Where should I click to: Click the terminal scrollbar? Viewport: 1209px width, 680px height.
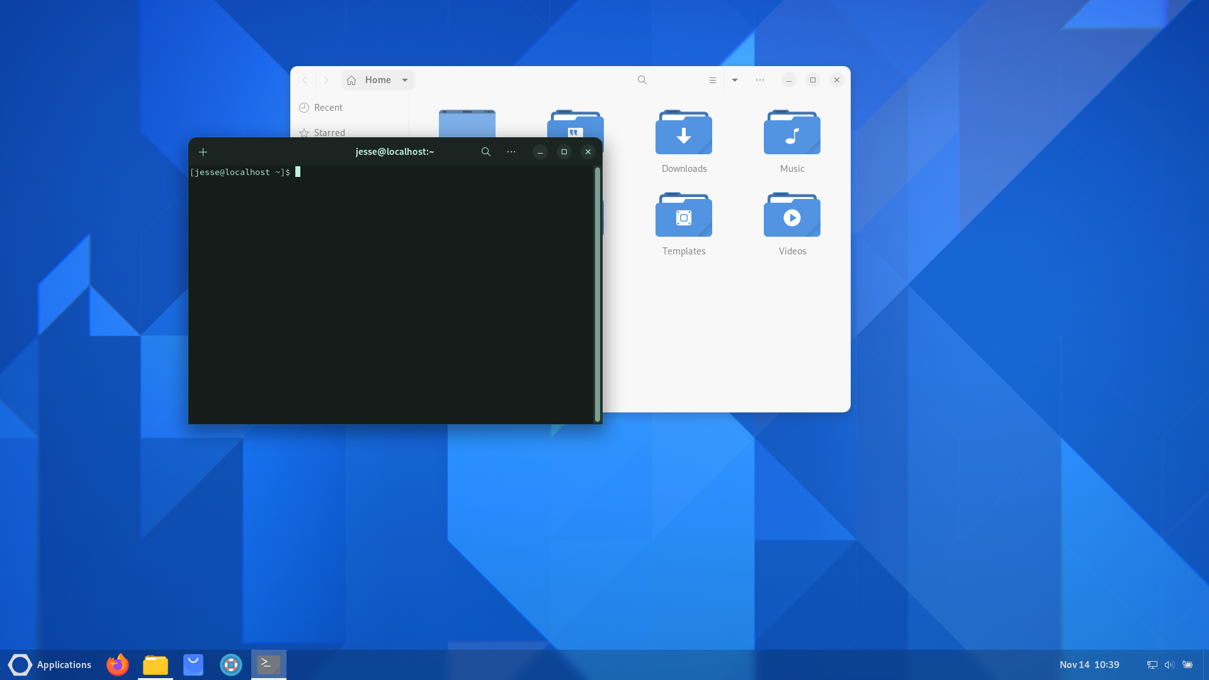598,294
